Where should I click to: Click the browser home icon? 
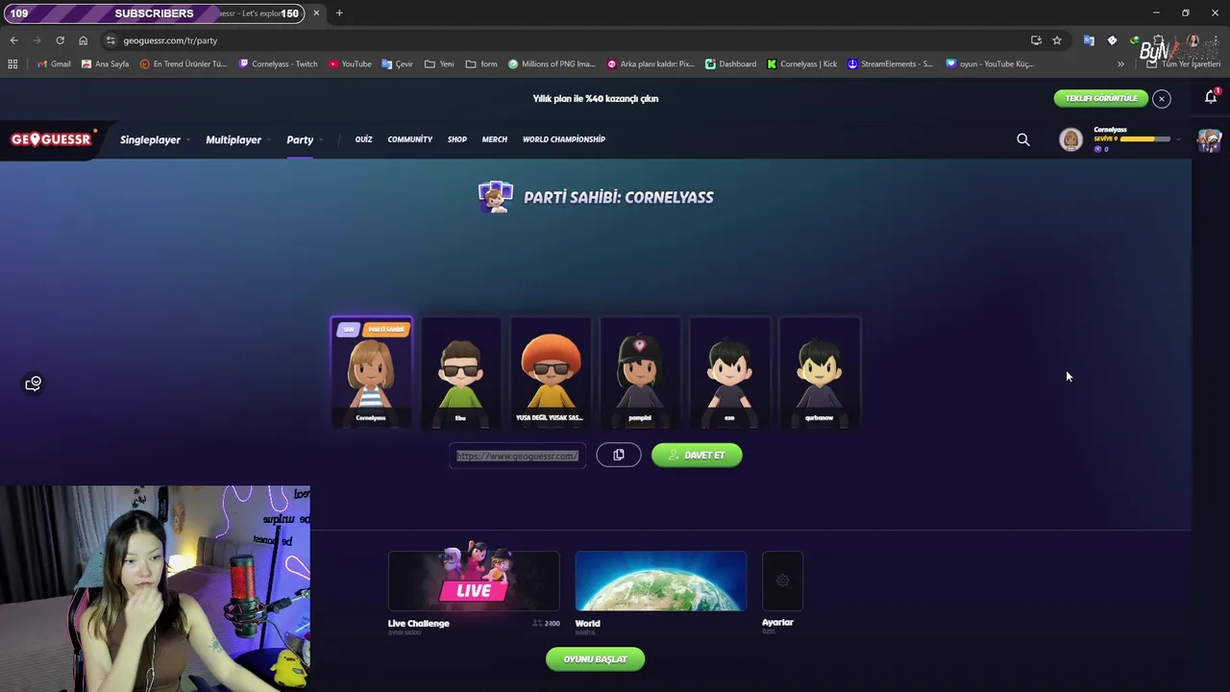(83, 40)
